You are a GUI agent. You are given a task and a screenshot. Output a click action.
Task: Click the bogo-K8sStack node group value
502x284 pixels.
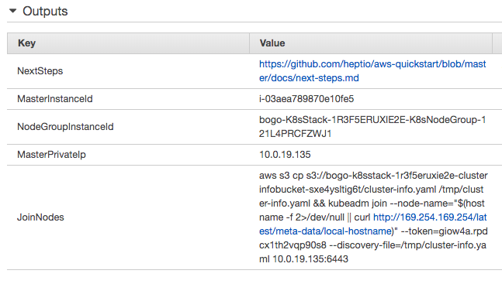click(372, 126)
